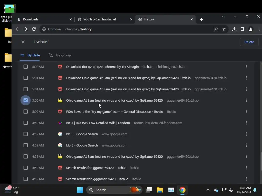
Task: Click the network display tray icon
Action: (224, 190)
